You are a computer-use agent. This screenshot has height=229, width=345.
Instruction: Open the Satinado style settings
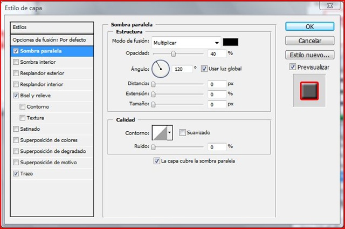pyautogui.click(x=30, y=129)
